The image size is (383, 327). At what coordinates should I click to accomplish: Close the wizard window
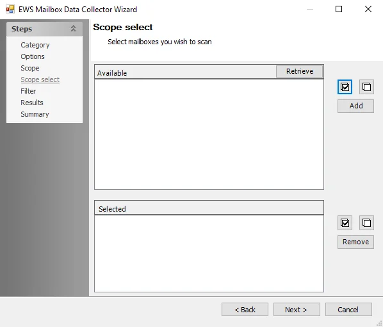(x=368, y=9)
